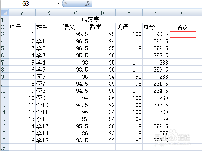Click 序号 cell with value 16

point(22,140)
